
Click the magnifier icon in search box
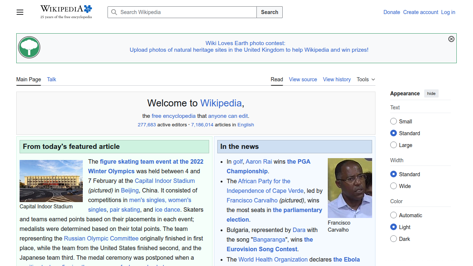pyautogui.click(x=114, y=12)
